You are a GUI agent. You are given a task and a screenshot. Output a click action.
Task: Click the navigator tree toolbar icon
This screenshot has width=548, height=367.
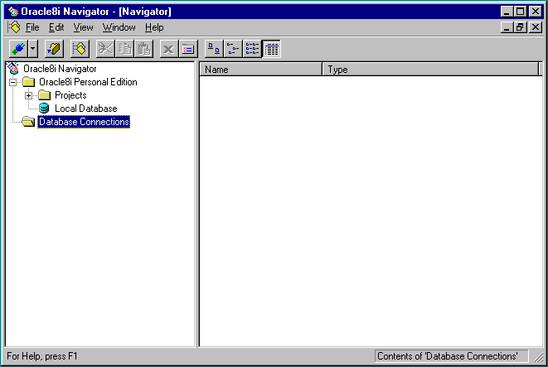click(80, 49)
